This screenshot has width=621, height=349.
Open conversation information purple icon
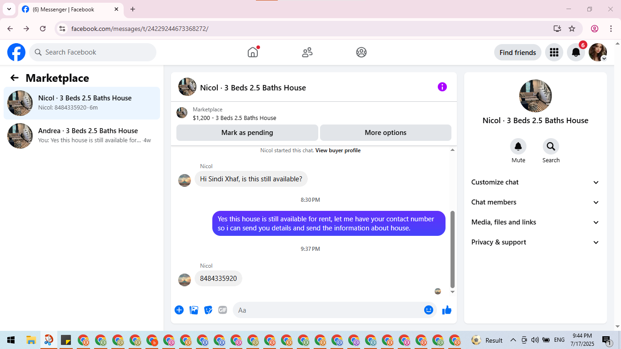[442, 87]
